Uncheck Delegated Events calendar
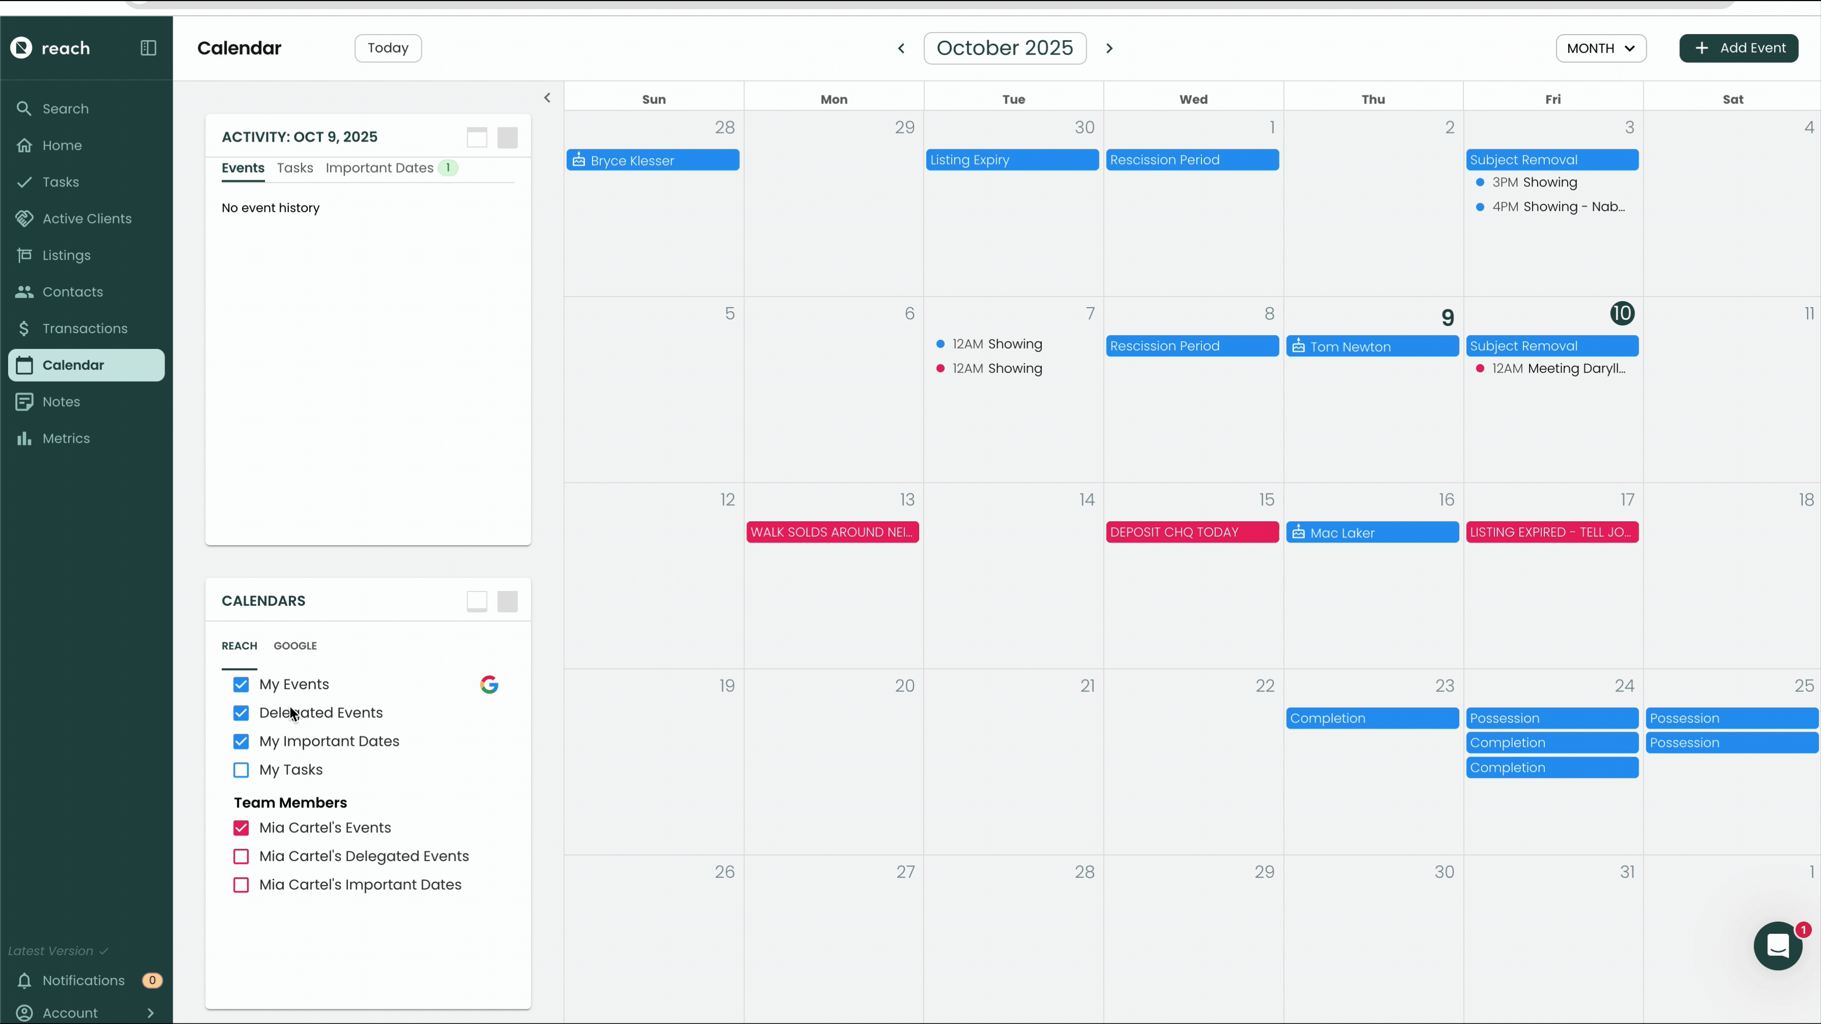 (x=241, y=712)
